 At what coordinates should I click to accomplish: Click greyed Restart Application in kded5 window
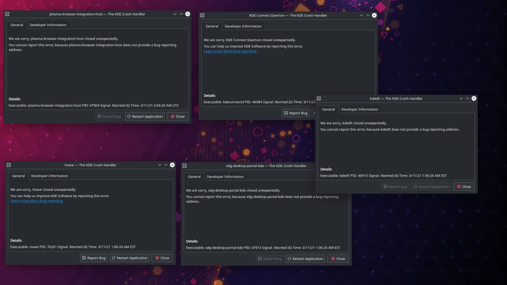431,186
